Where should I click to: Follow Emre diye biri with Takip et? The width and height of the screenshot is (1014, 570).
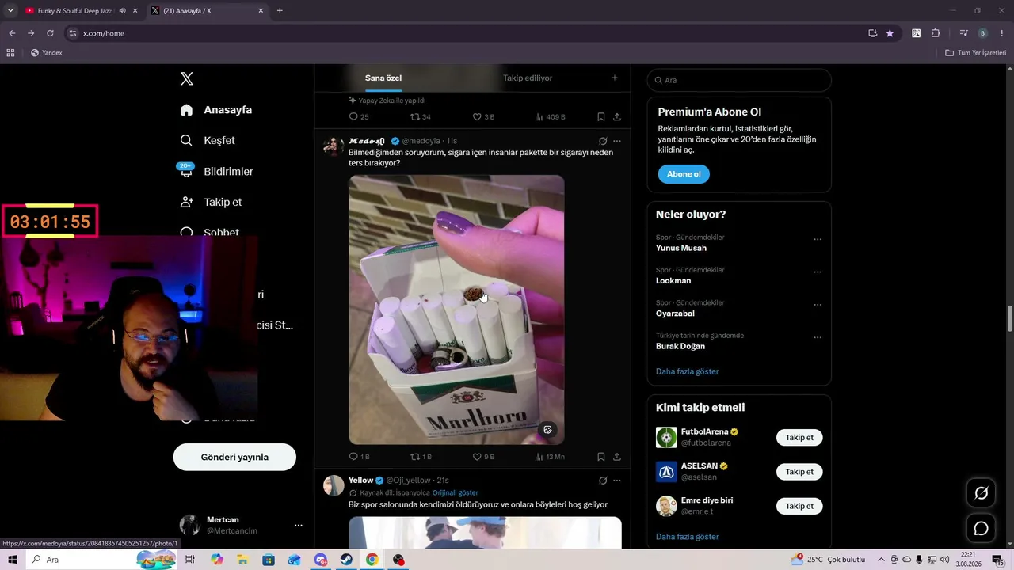799,506
